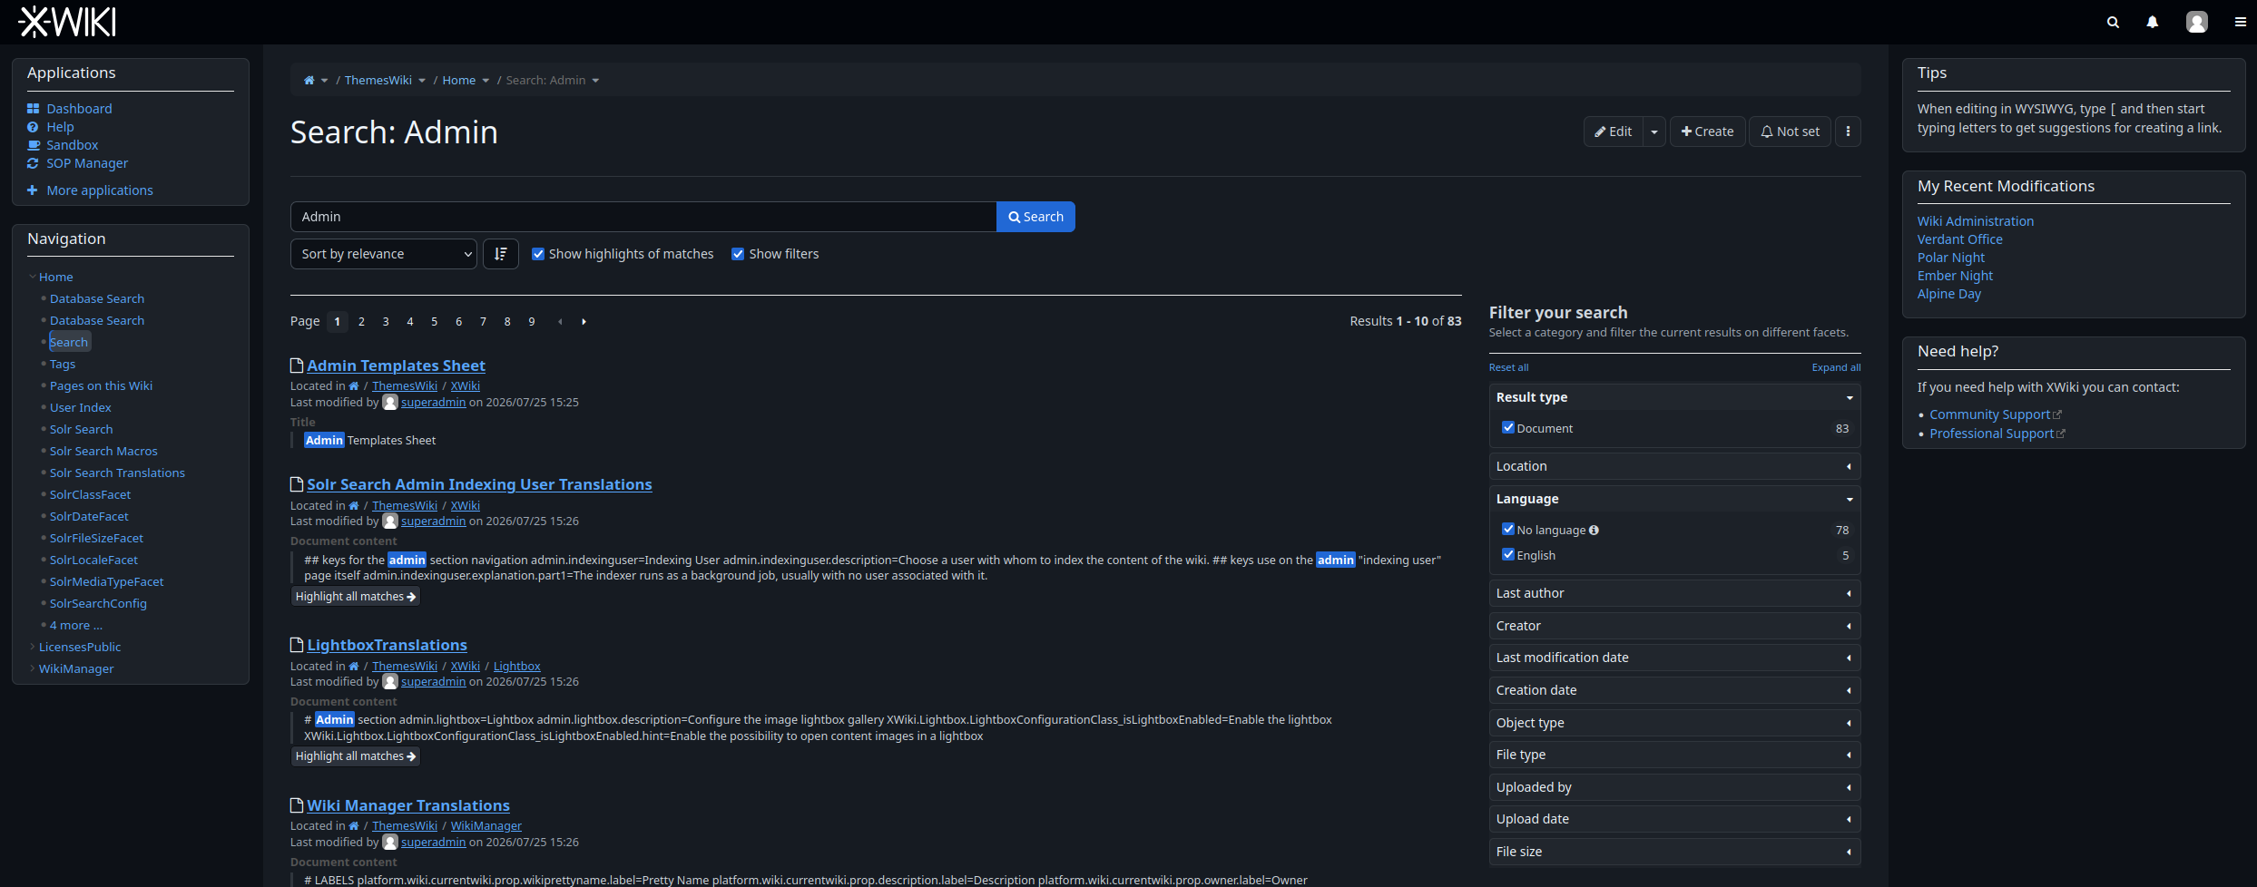Click the Not set notification button
2257x887 pixels.
(x=1790, y=132)
